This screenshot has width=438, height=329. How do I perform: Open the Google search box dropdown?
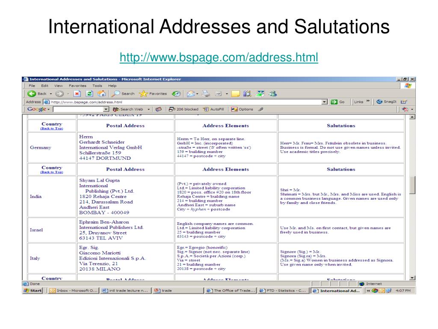point(106,109)
